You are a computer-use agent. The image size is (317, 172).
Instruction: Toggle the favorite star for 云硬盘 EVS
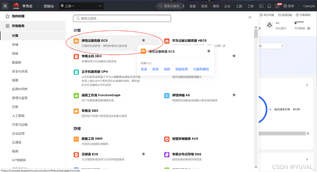click(144, 154)
